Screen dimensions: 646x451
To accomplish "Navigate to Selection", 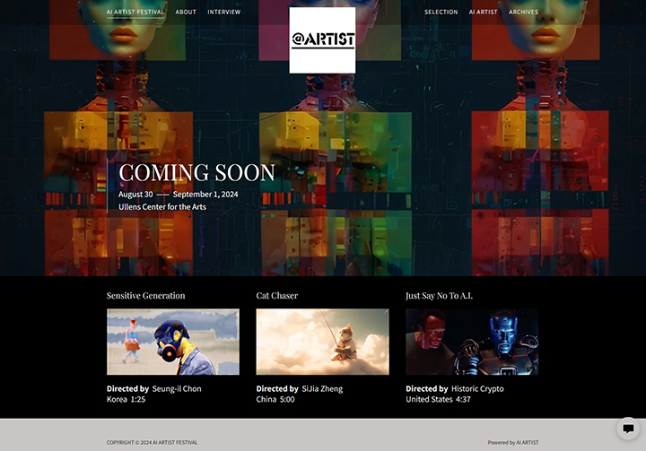I will tap(441, 12).
